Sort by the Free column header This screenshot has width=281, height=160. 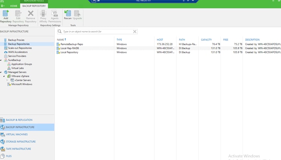(226, 40)
